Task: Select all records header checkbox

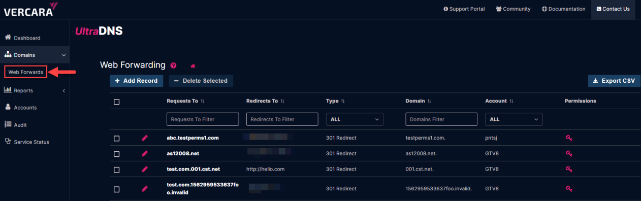Action: coord(117,102)
